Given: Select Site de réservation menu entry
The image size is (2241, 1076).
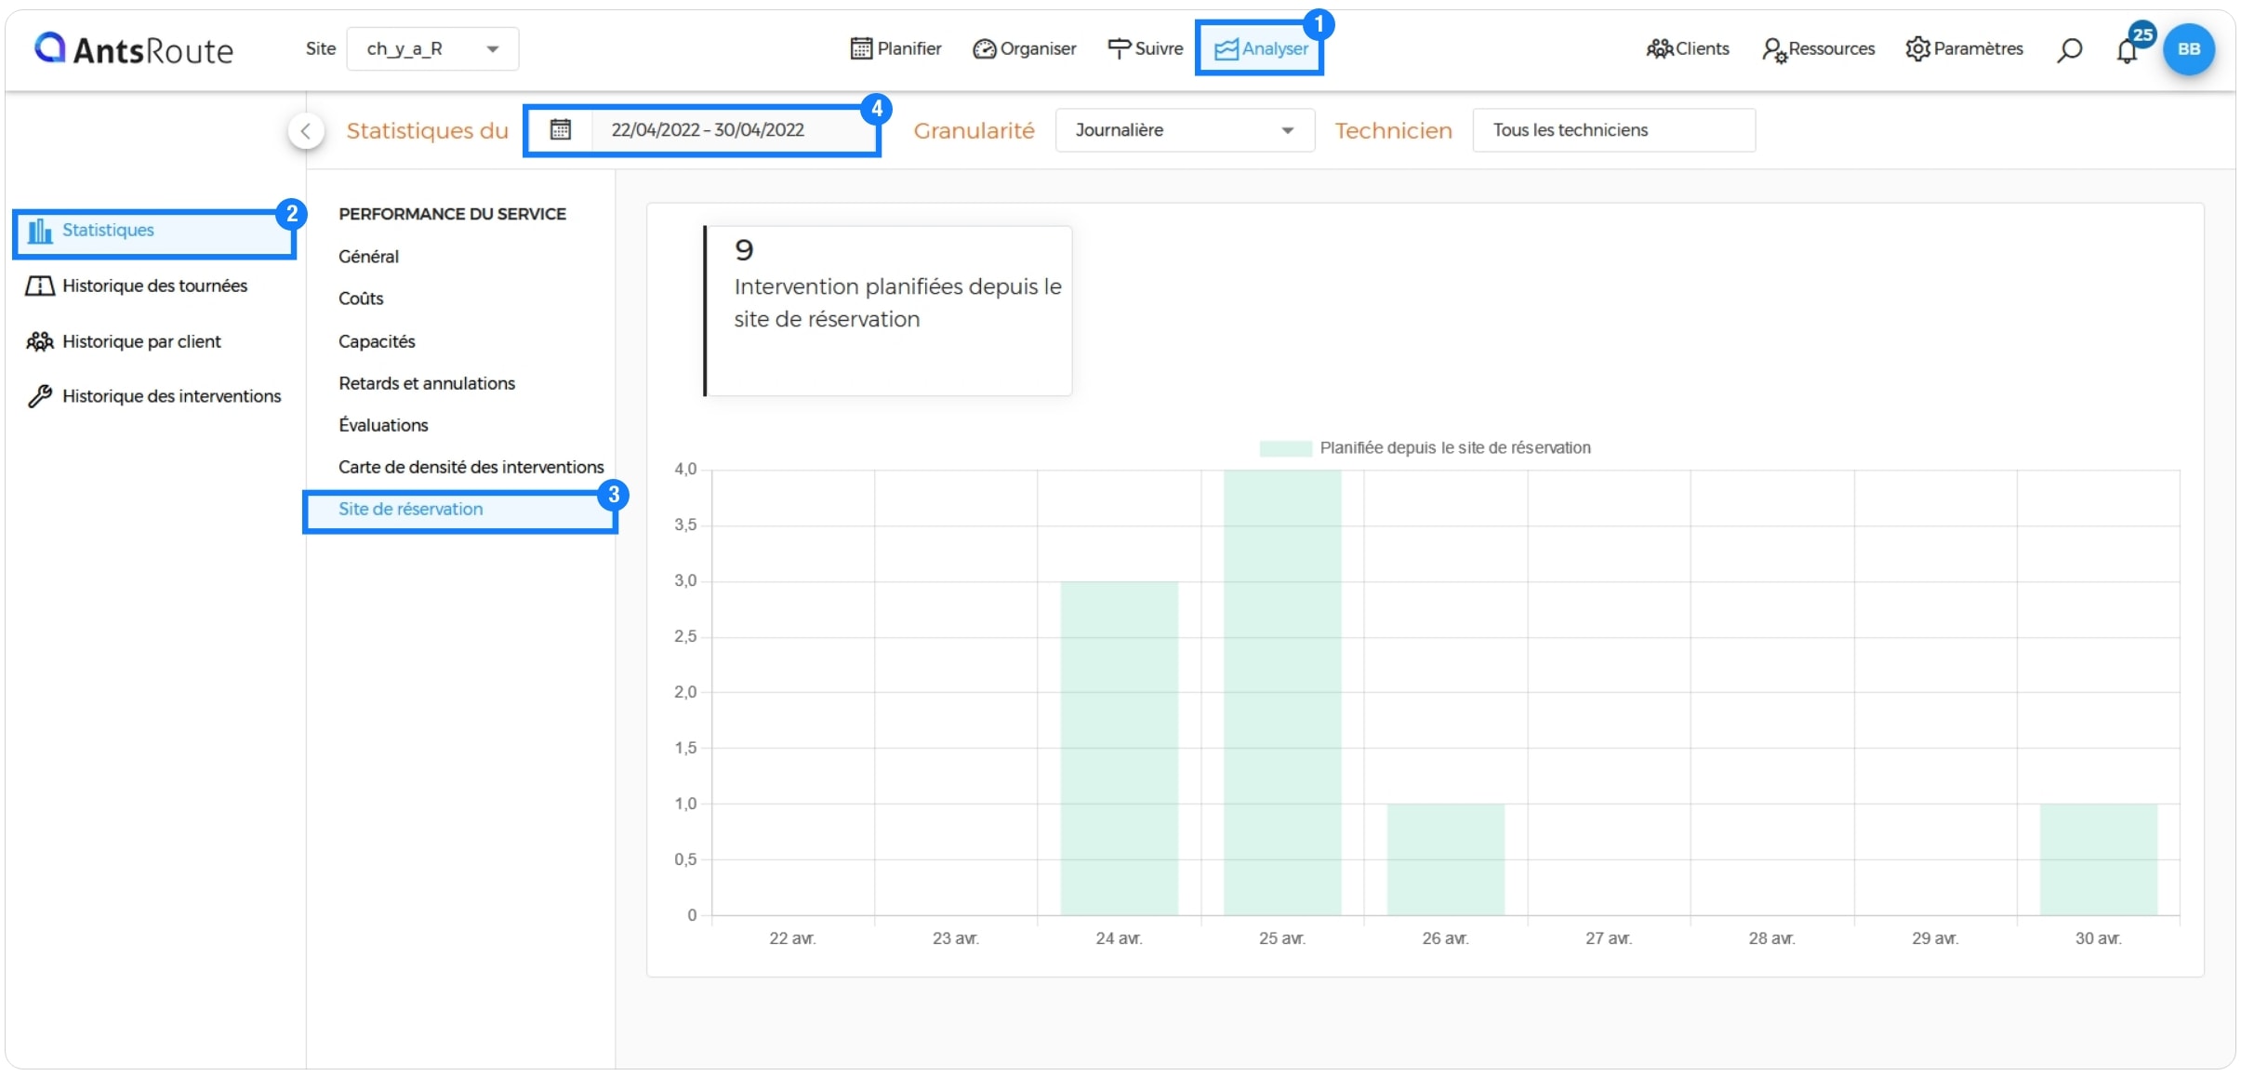Looking at the screenshot, I should (x=410, y=509).
